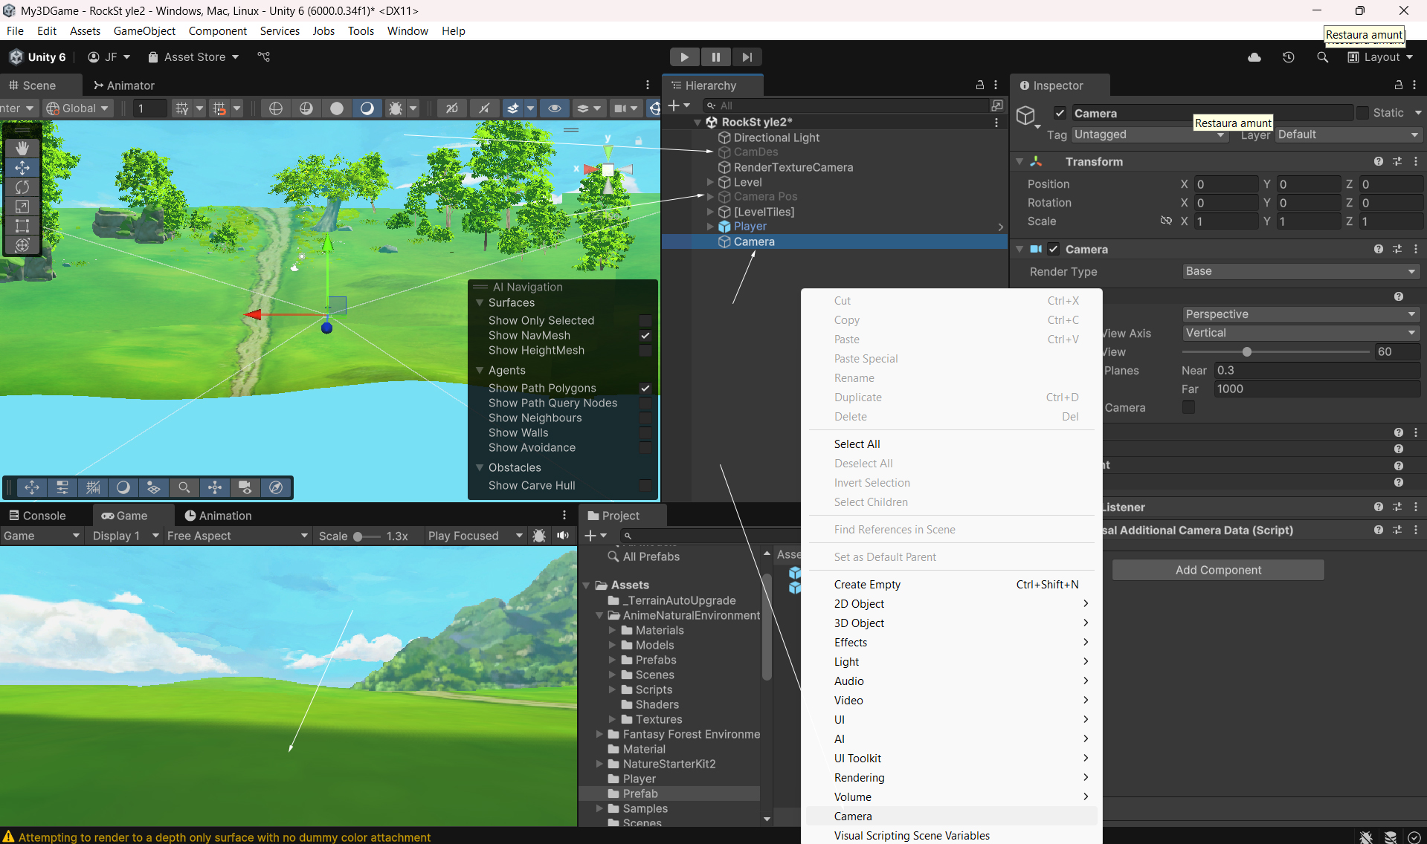Screen dimensions: 1427x844
Task: Lock the Inspector panel
Action: [1398, 85]
